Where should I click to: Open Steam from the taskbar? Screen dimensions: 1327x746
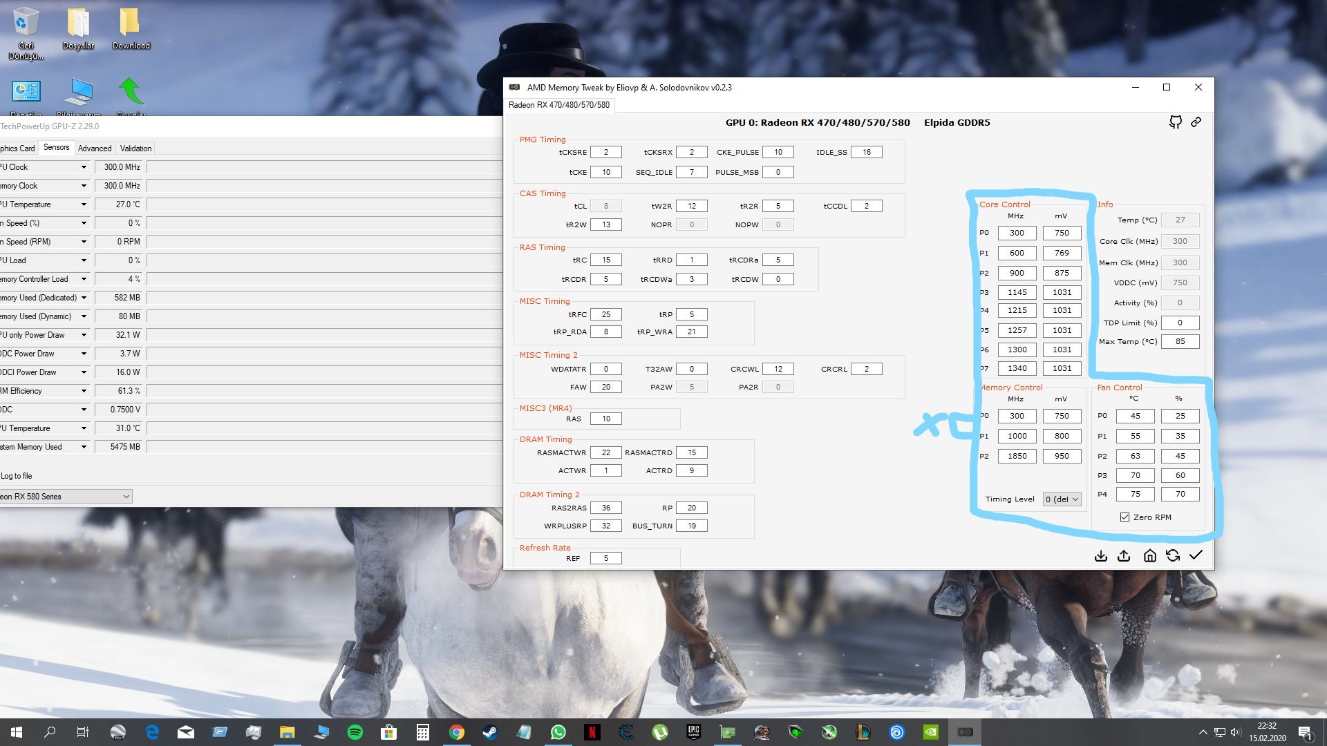(x=490, y=732)
